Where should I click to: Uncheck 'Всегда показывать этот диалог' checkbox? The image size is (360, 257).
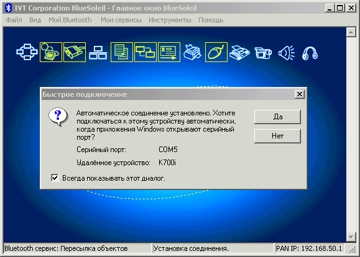click(55, 178)
